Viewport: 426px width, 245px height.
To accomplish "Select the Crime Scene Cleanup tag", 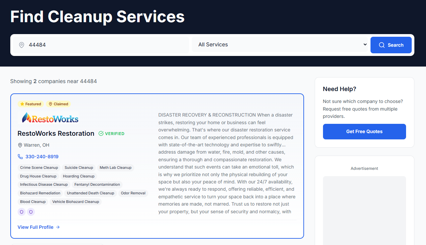I will [39, 168].
